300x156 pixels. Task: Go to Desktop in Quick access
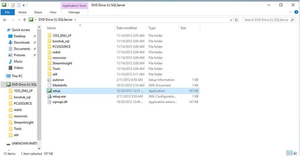tap(20, 36)
